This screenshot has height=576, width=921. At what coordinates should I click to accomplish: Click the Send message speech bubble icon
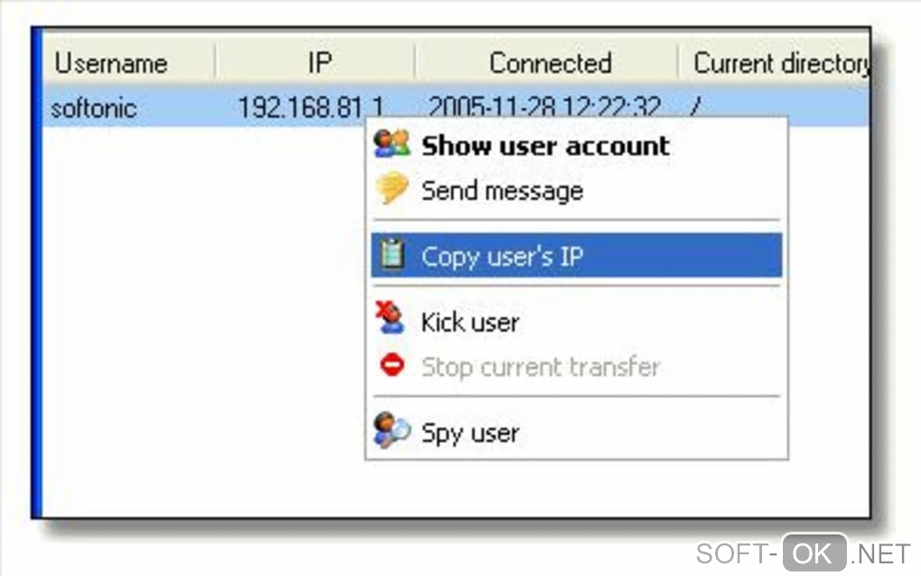coord(392,189)
